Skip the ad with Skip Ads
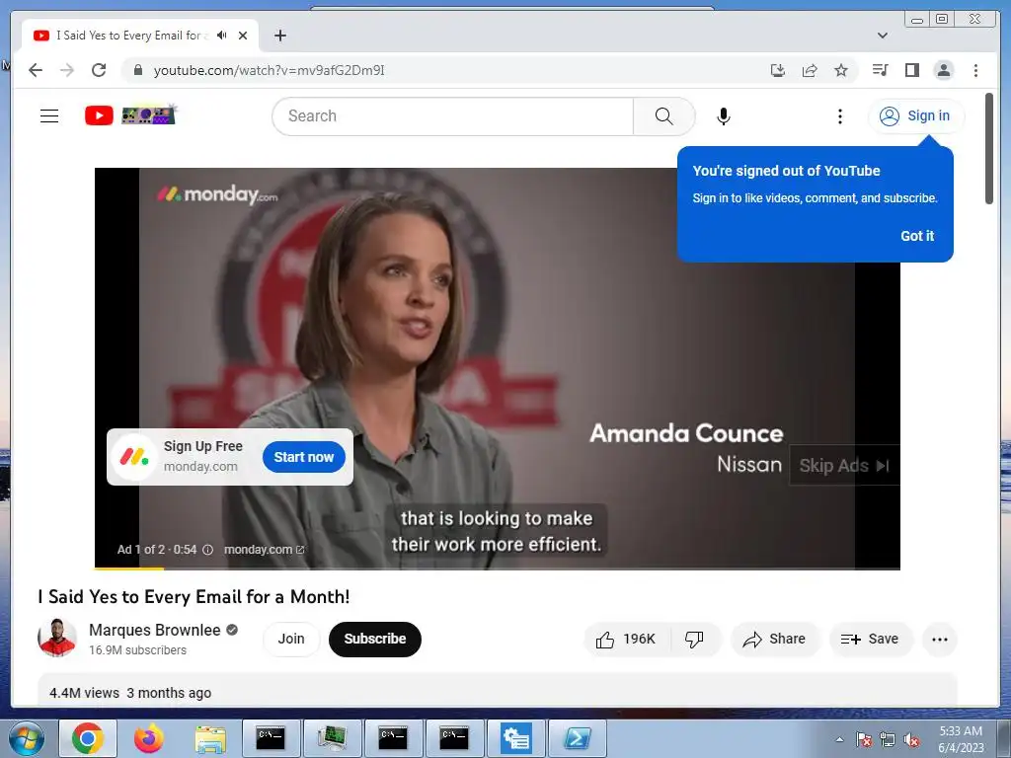The height and width of the screenshot is (758, 1011). click(x=844, y=466)
